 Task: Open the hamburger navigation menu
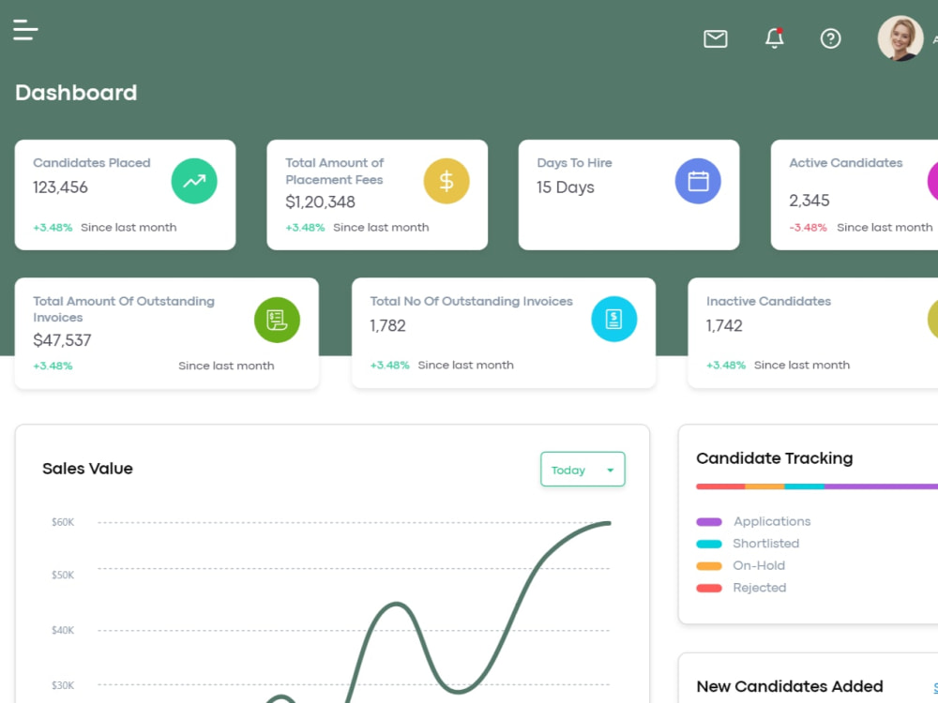pos(25,30)
